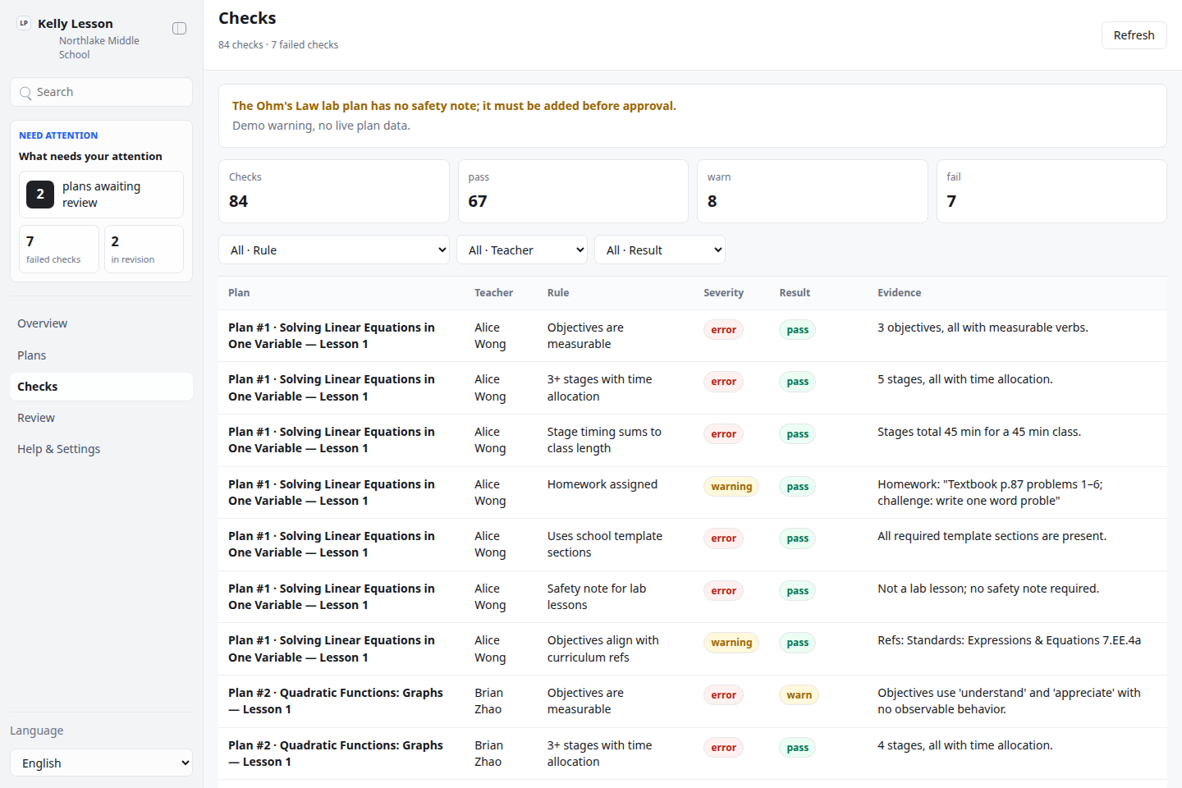Open the 2 in revision tile
The width and height of the screenshot is (1182, 788).
[144, 249]
